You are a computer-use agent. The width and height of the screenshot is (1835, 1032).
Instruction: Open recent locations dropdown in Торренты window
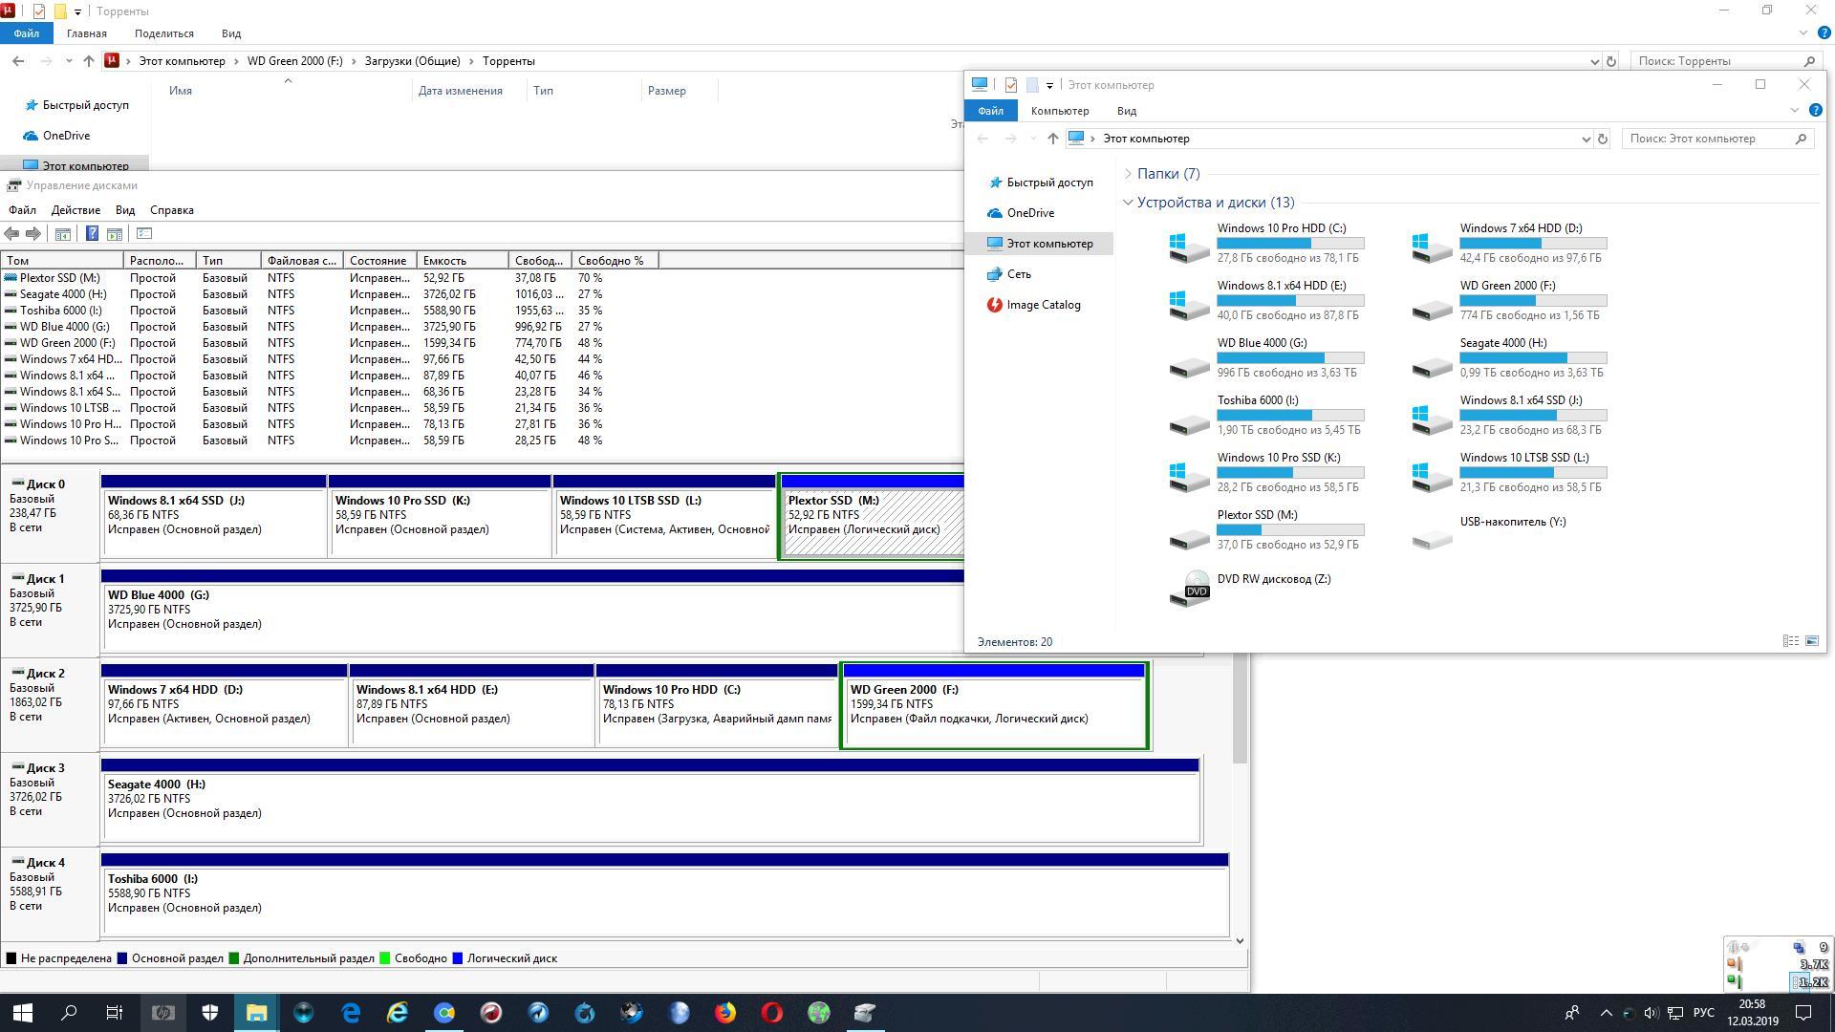(69, 61)
